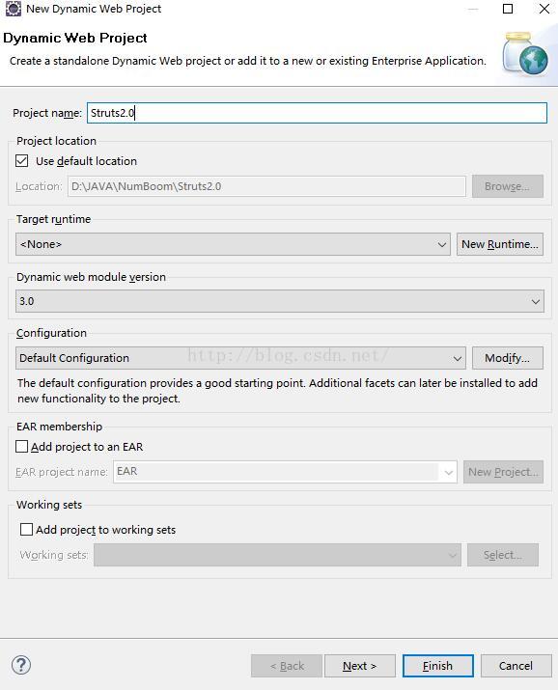The image size is (558, 690).
Task: Click the default configuration description text
Action: tap(277, 391)
